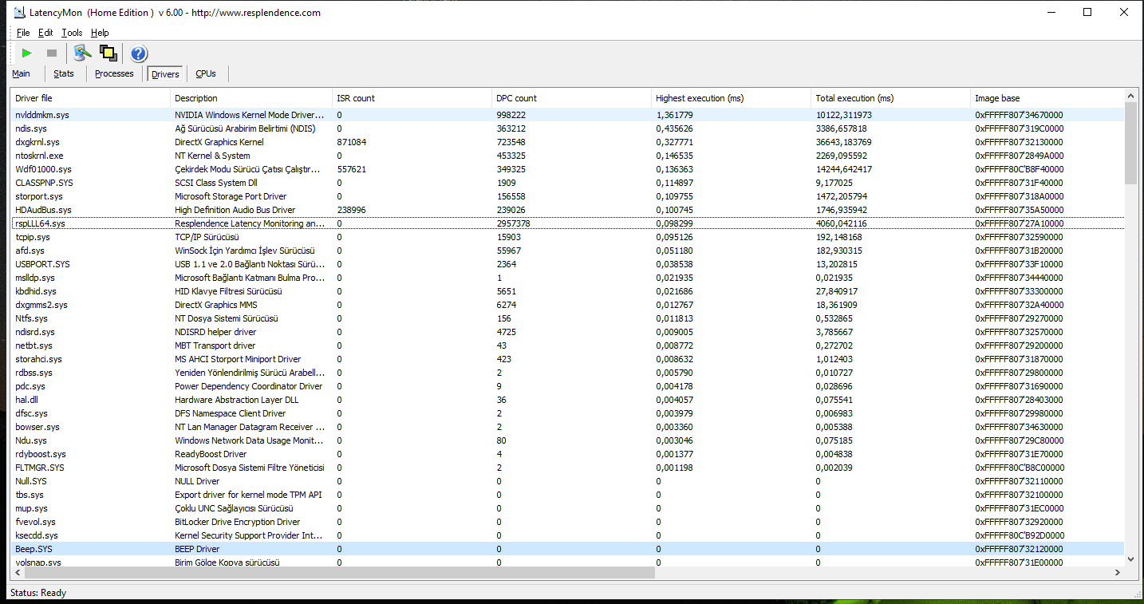
Task: Open help via blue question mark icon
Action: click(x=139, y=53)
